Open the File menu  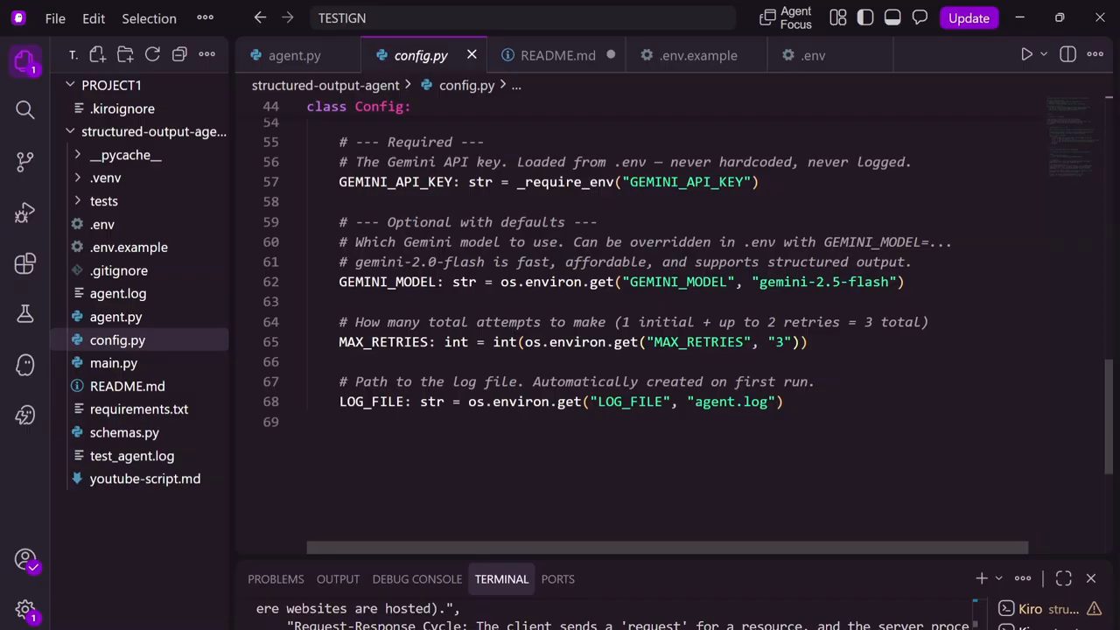[55, 17]
